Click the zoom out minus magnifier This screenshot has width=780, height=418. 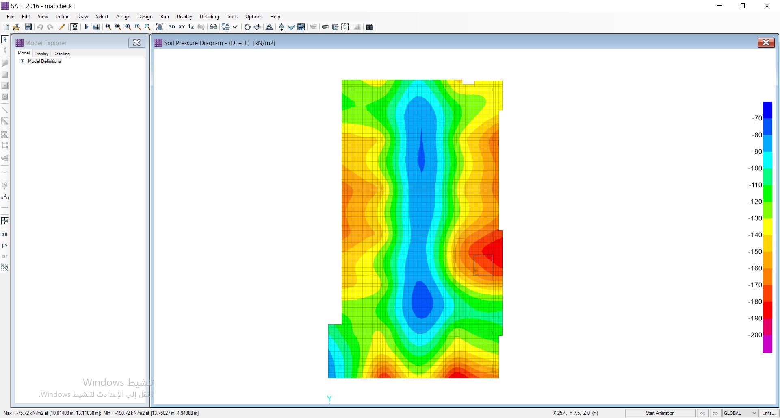coord(147,27)
